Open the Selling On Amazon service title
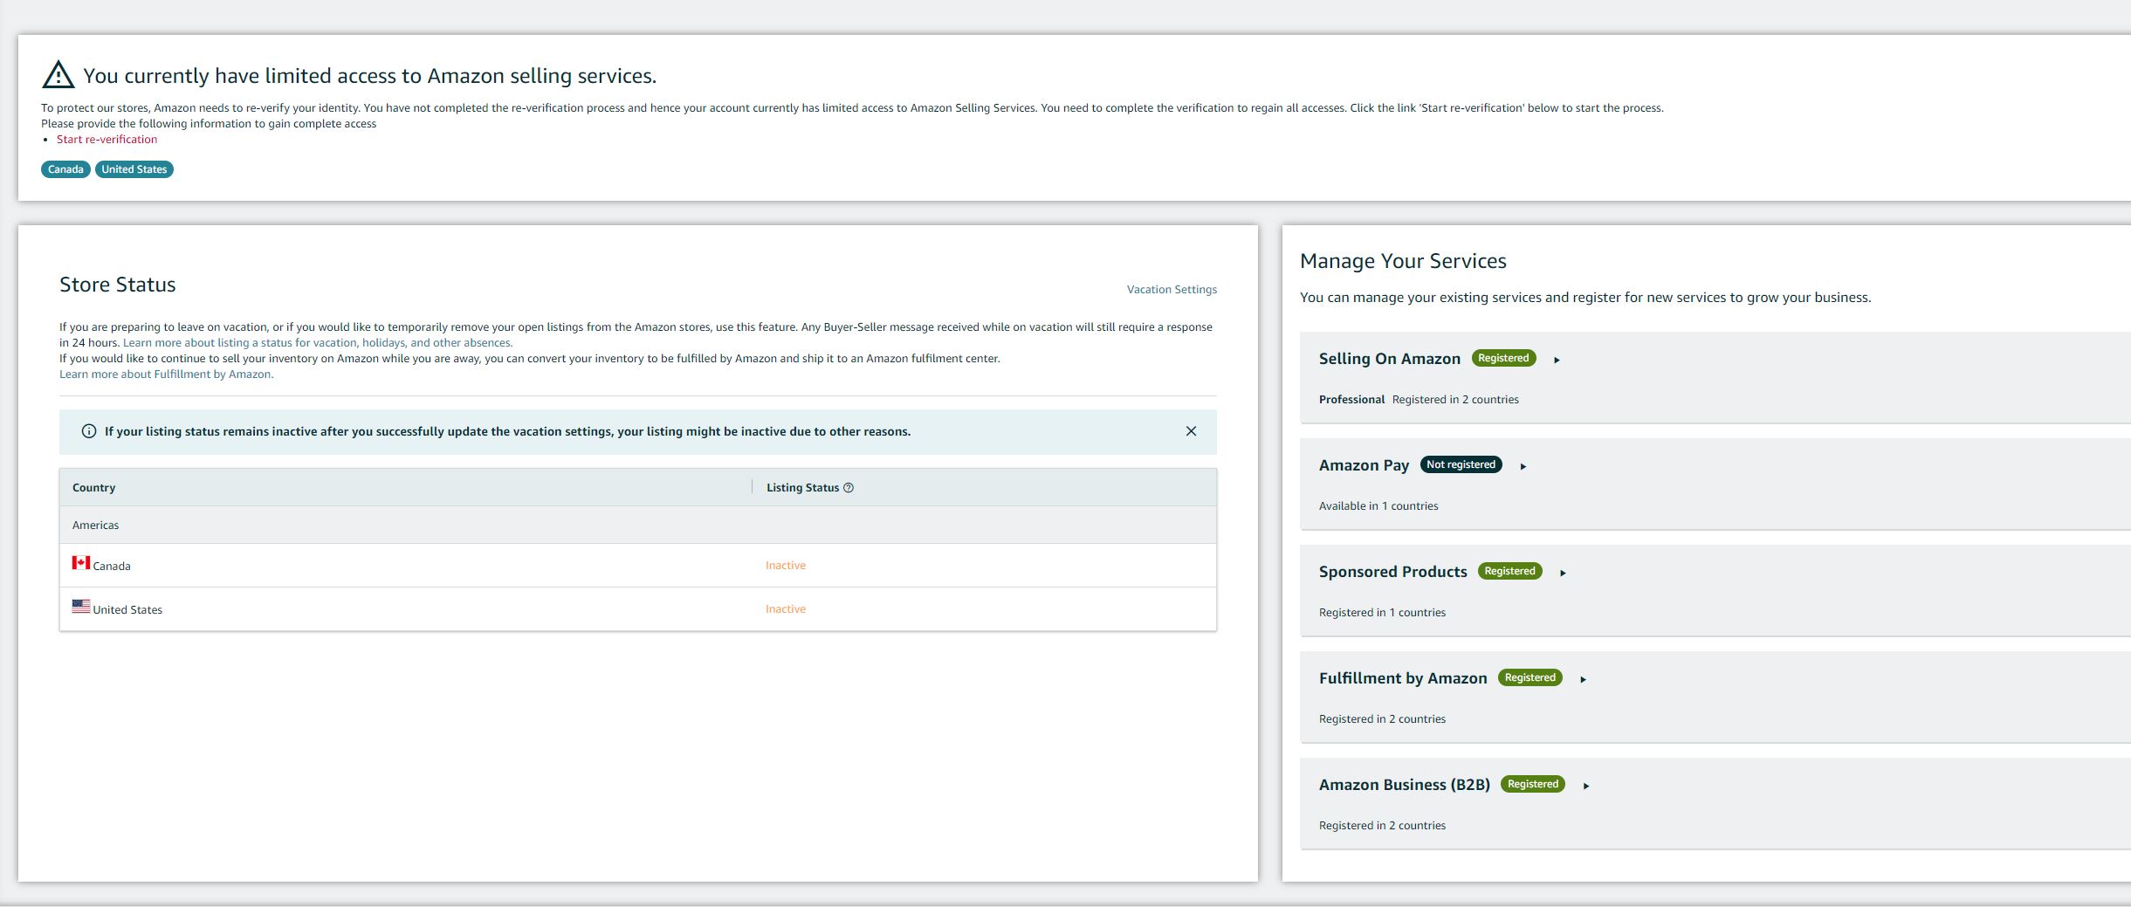The width and height of the screenshot is (2131, 907). click(1389, 359)
